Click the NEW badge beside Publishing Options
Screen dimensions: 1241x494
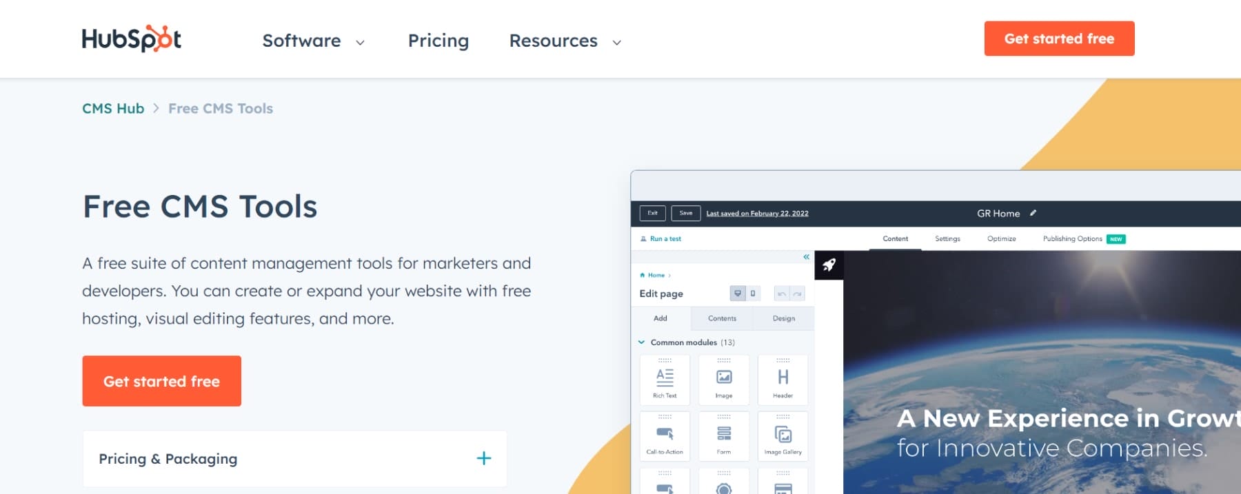pyautogui.click(x=1116, y=239)
